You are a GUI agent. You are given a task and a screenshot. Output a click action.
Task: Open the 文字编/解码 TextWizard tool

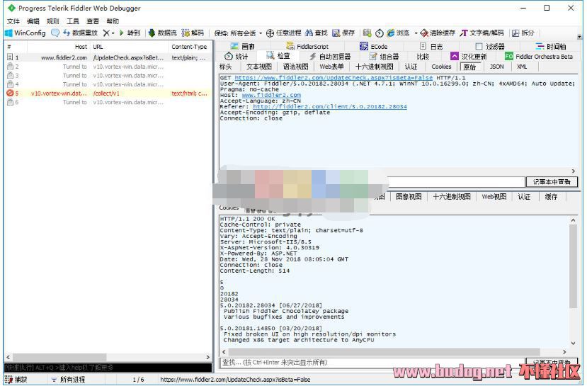(x=482, y=33)
